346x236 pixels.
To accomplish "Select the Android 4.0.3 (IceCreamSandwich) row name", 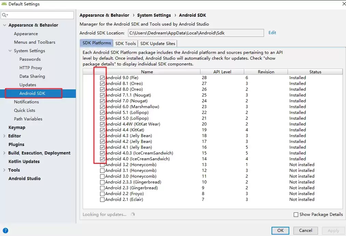I will 139,153.
